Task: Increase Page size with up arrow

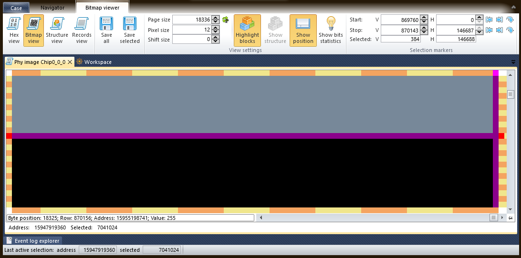Action: point(216,18)
